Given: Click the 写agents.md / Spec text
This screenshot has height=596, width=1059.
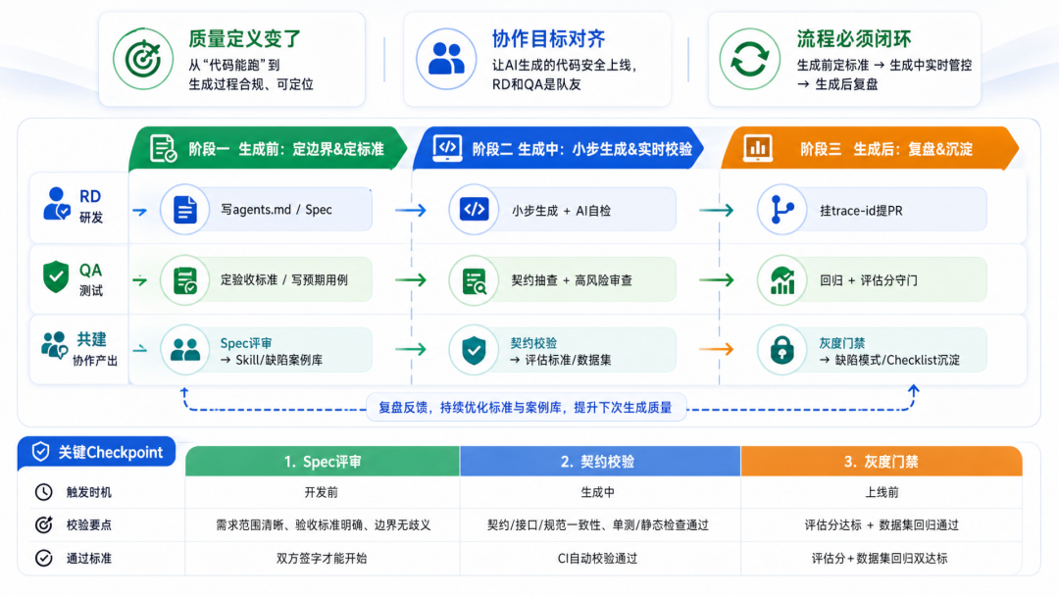Looking at the screenshot, I should click(277, 210).
